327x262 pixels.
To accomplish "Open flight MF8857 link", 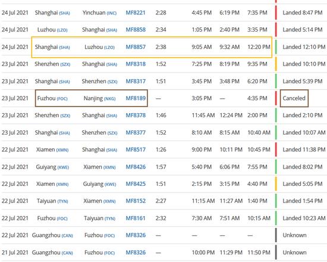I will tap(136, 47).
